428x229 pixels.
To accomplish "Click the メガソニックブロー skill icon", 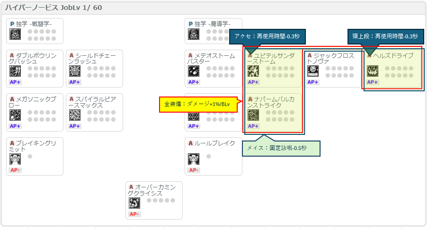I will point(15,115).
